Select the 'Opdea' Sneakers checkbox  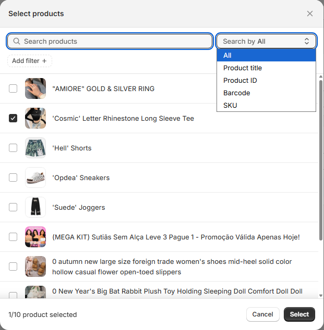pos(13,177)
